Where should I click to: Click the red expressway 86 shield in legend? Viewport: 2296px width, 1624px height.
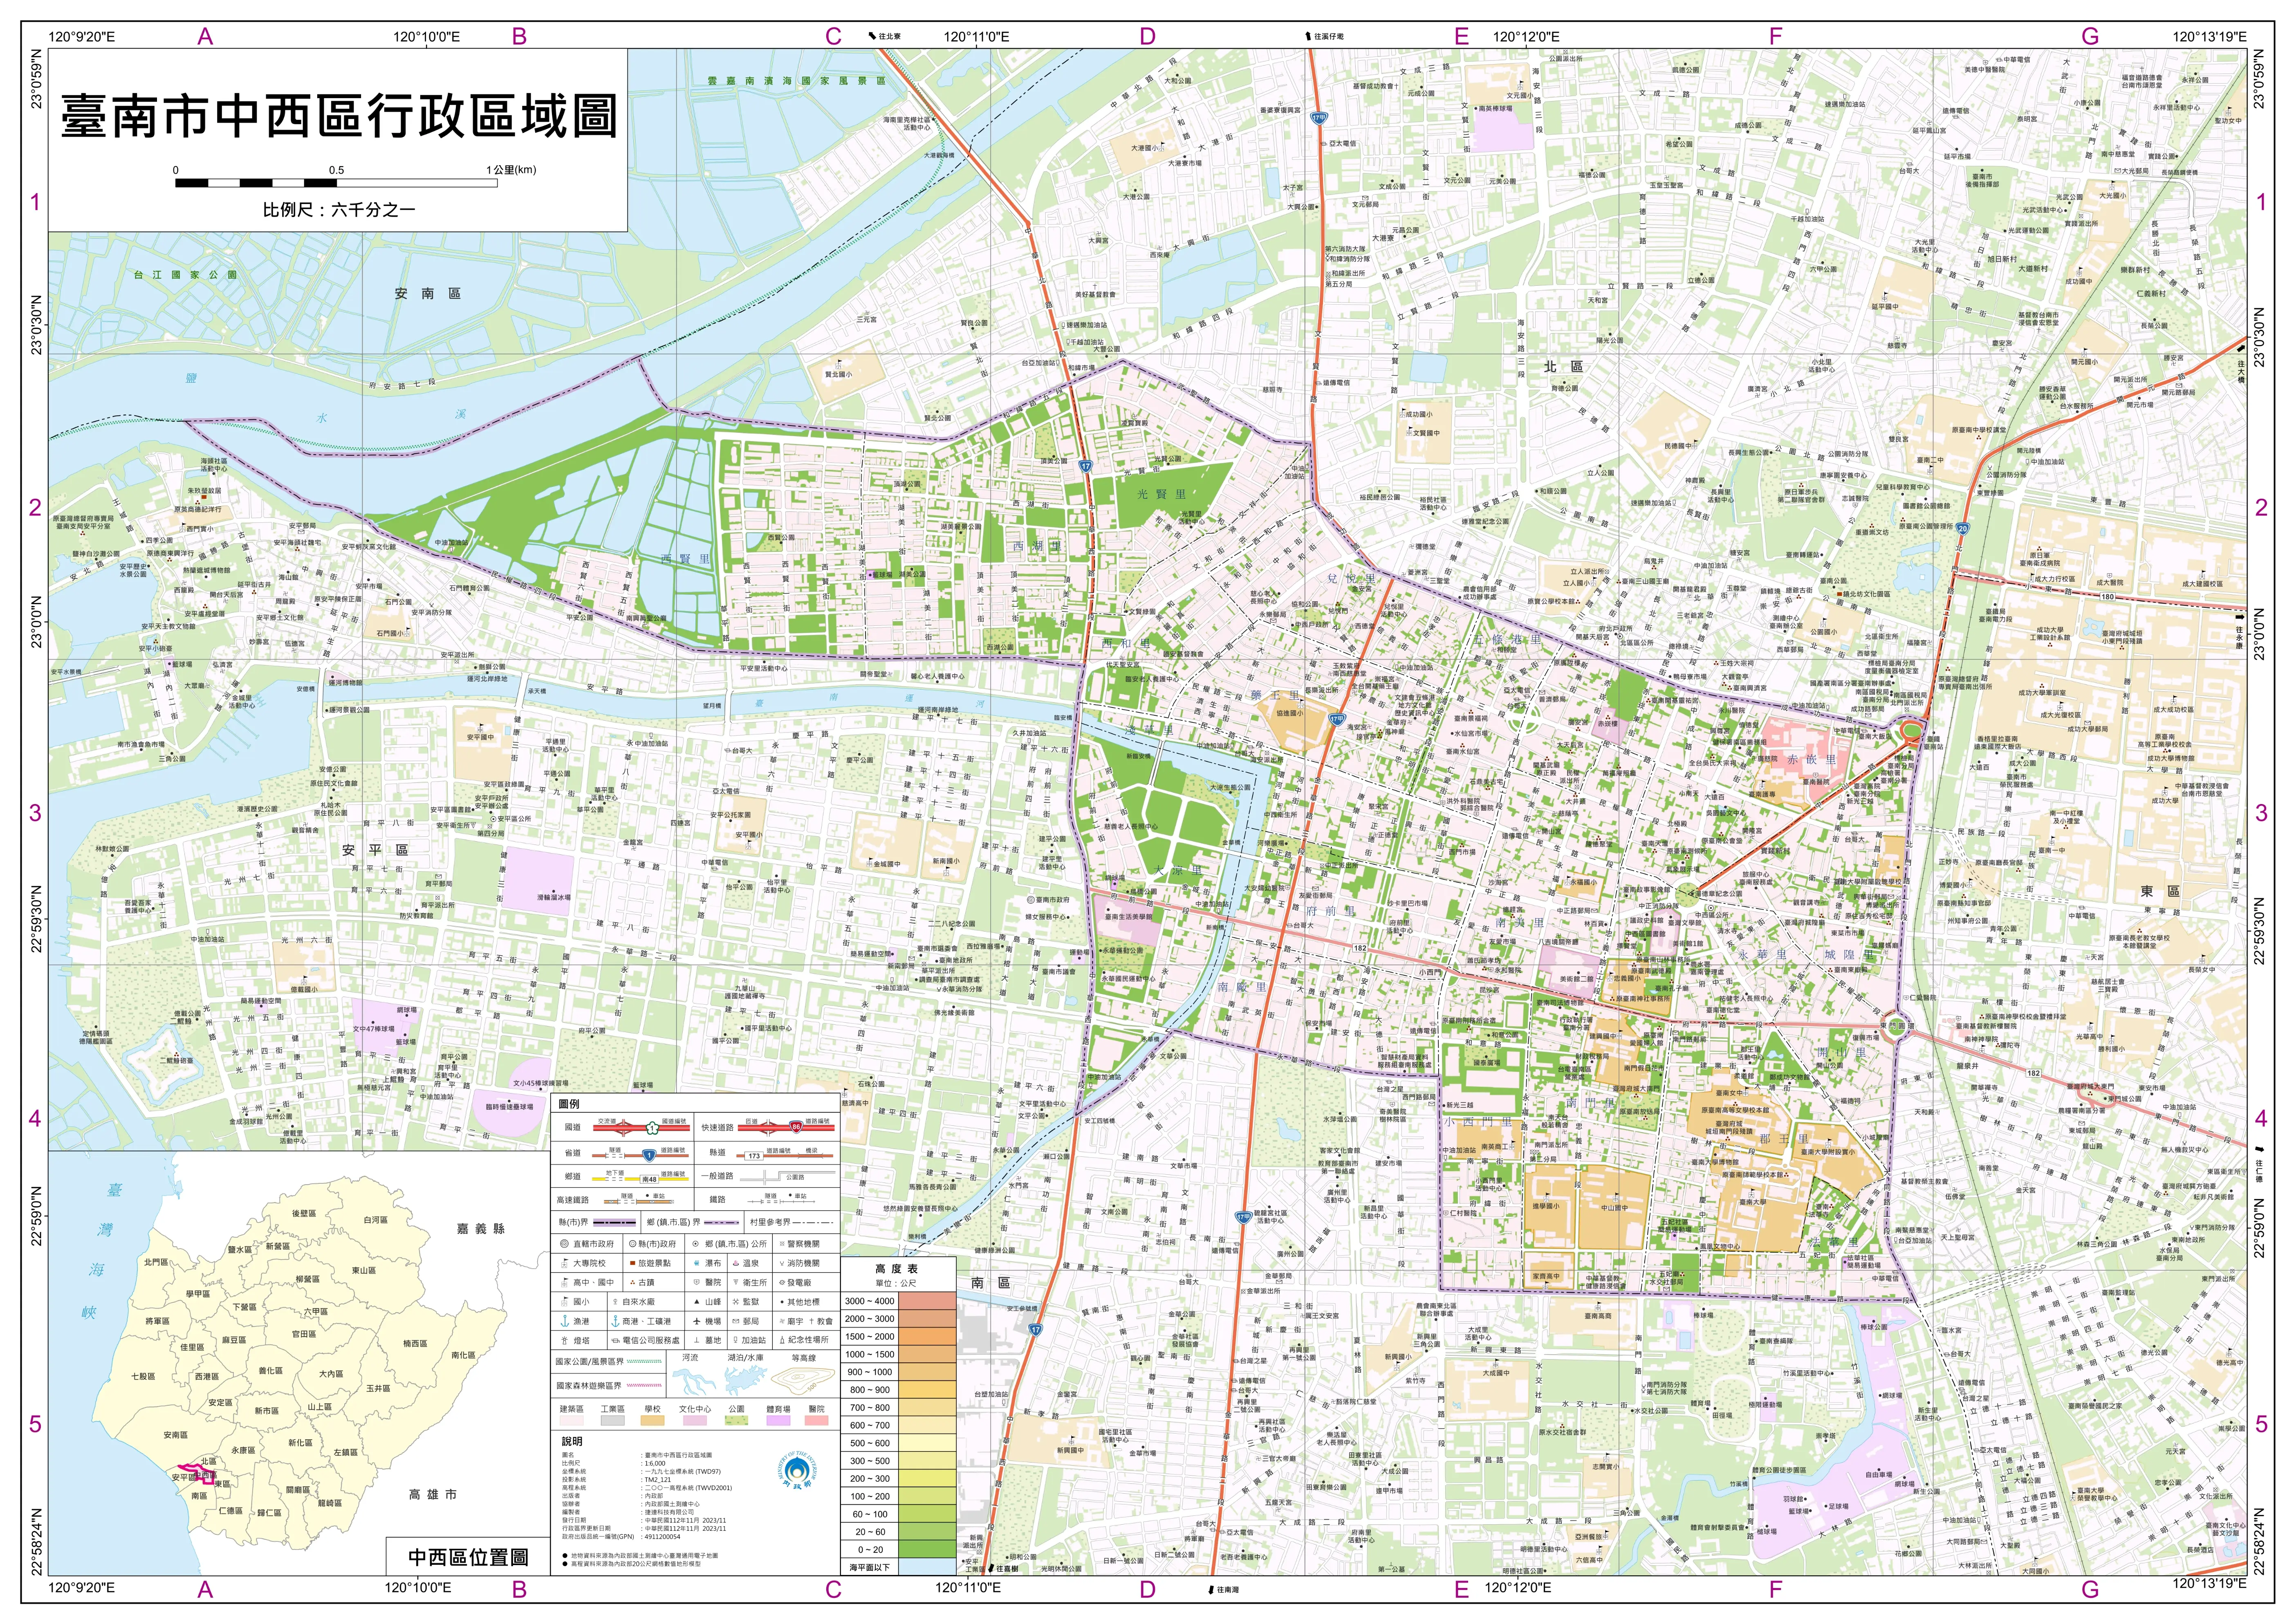point(796,1127)
